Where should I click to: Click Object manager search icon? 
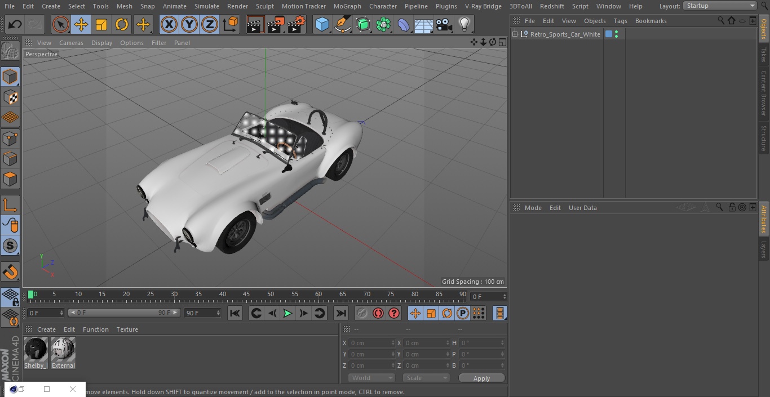point(720,20)
